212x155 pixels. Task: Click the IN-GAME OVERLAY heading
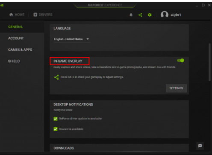click(x=68, y=61)
